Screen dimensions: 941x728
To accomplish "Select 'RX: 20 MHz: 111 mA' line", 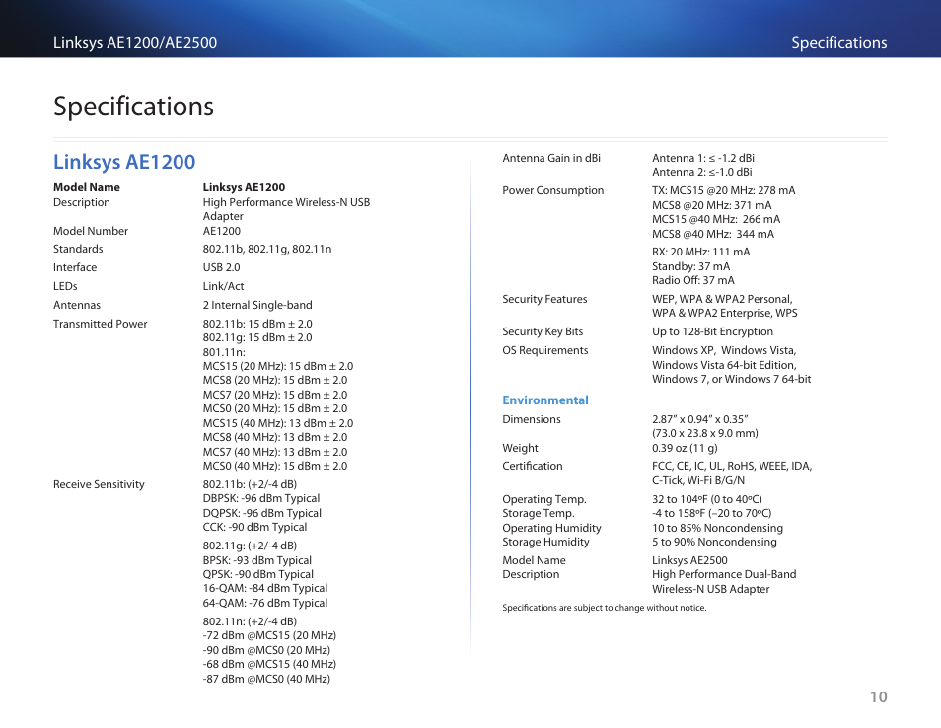I will coord(701,253).
